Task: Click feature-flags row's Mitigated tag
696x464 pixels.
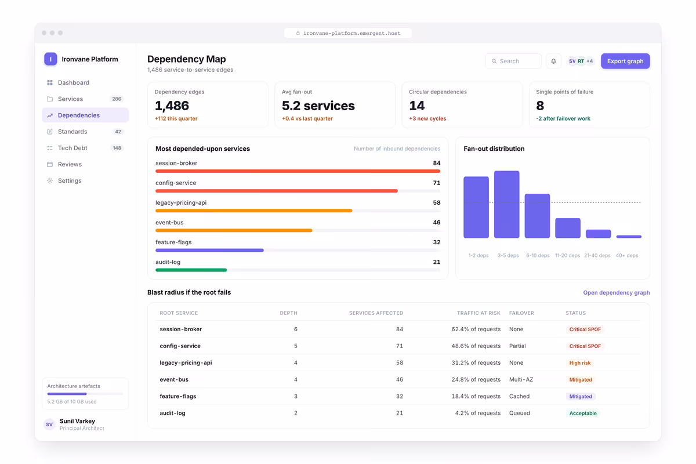Action: [581, 397]
